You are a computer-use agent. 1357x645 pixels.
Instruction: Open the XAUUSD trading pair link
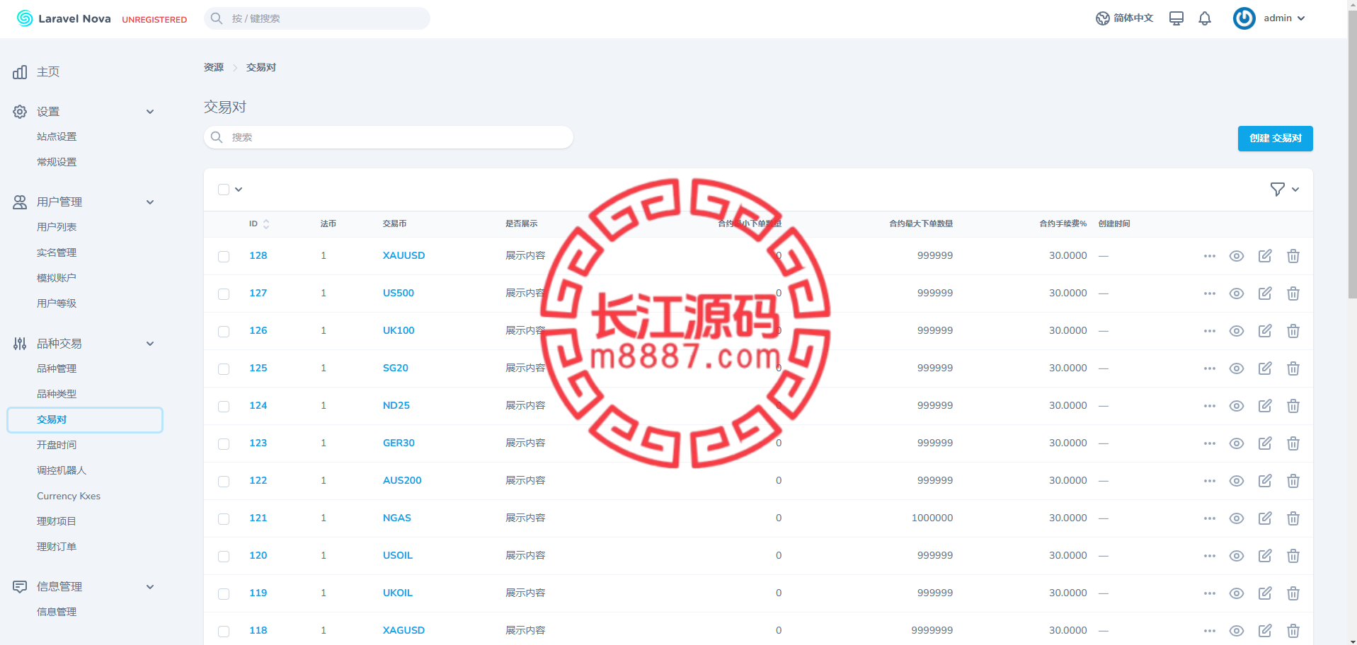click(x=403, y=255)
